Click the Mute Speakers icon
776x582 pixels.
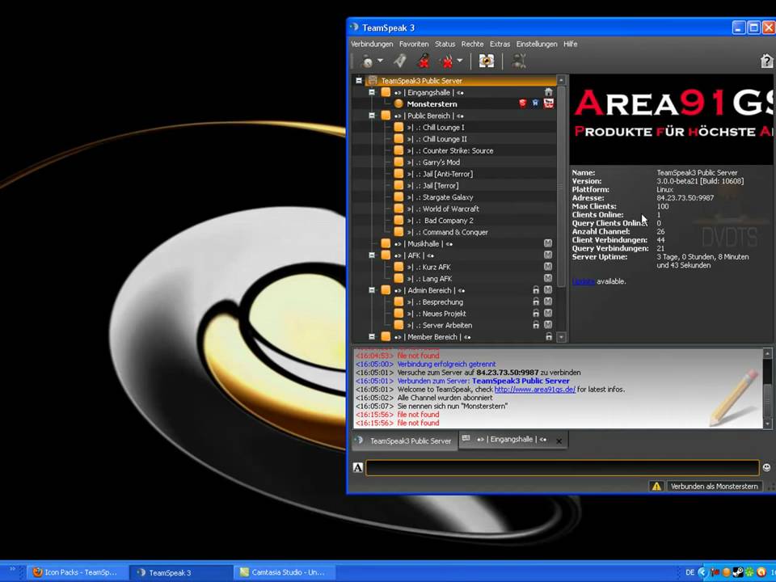[x=446, y=61]
